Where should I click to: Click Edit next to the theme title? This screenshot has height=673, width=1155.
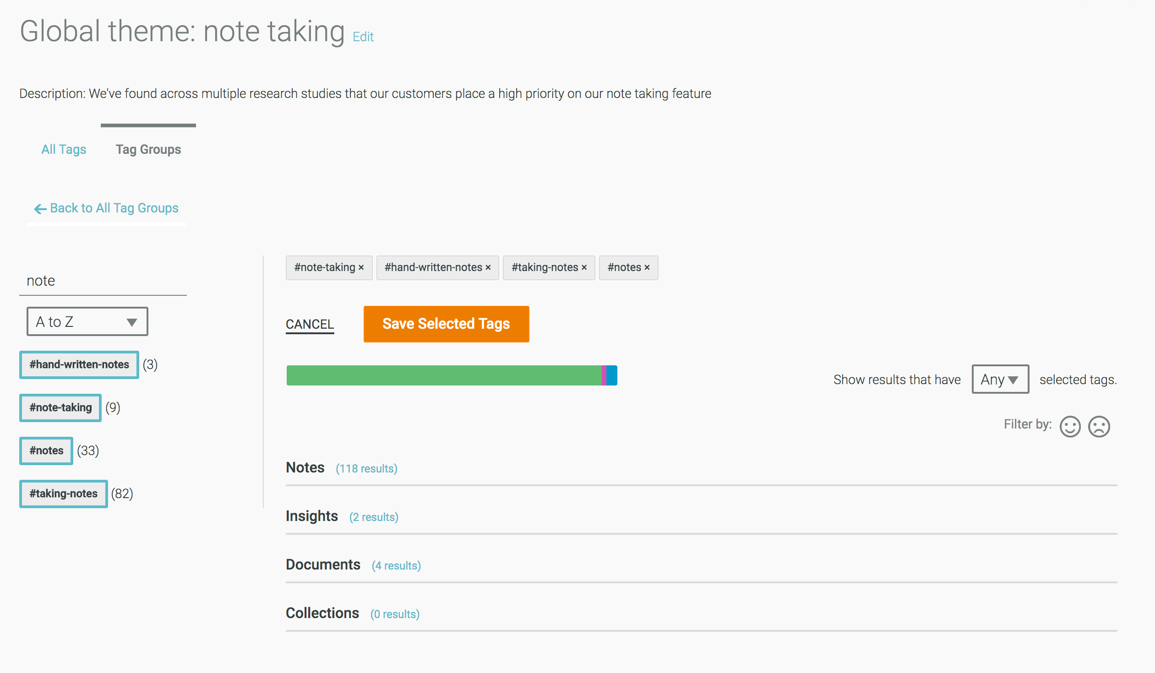pos(363,37)
